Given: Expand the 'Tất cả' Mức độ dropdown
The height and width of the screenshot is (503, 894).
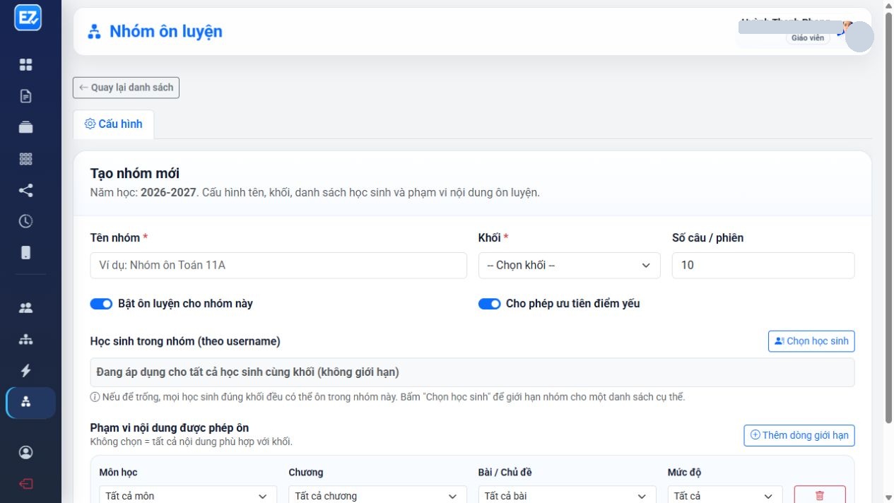Looking at the screenshot, I should (x=725, y=496).
